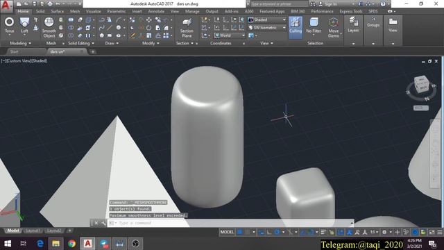Viewport: 444px width, 250px height.
Task: Switch to the Annotate ribbon tab
Action: 156,11
